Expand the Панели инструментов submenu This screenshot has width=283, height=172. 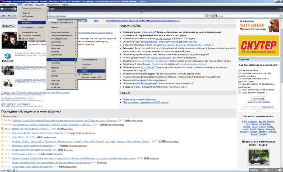pyautogui.click(x=32, y=8)
